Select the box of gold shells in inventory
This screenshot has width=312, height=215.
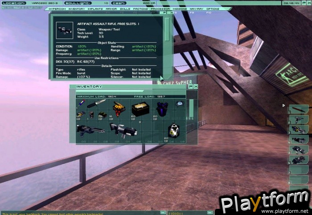(119, 108)
